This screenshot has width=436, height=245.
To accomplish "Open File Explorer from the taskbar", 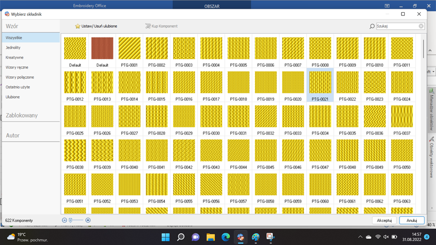I will [210, 237].
